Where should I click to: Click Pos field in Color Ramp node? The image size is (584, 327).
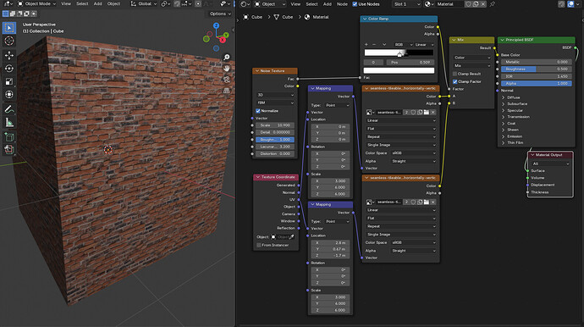[x=410, y=63]
